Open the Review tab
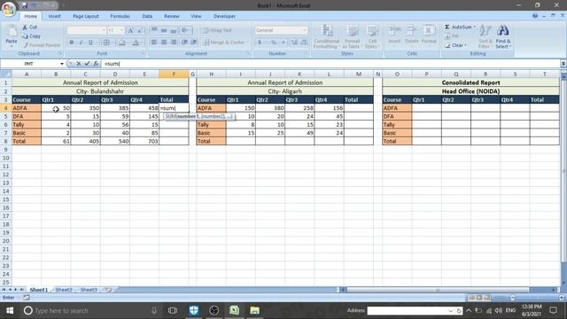567x319 pixels. (x=172, y=16)
